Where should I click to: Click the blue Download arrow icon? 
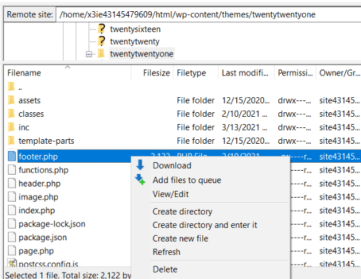[x=140, y=165]
